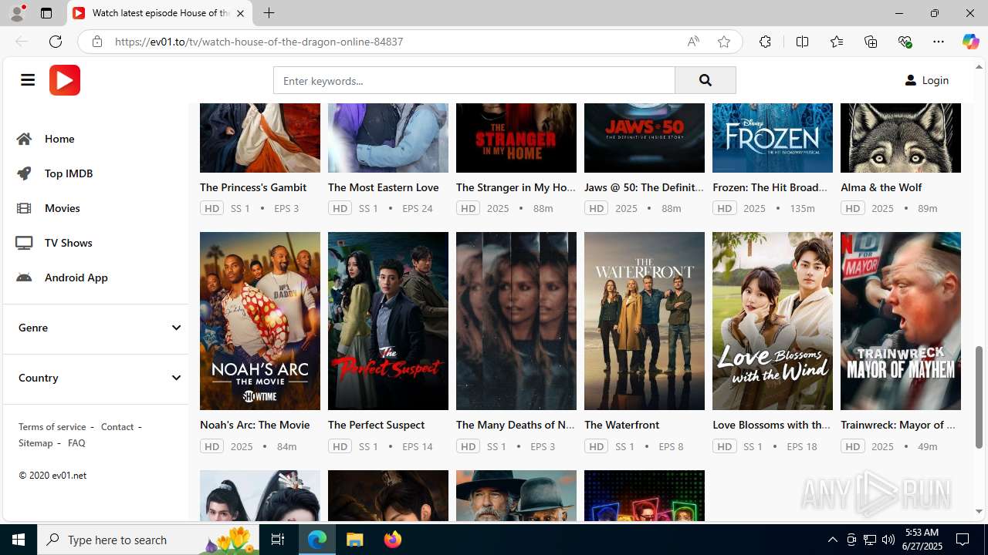Open Jaws @ 50 poster
The width and height of the screenshot is (988, 555).
645,137
